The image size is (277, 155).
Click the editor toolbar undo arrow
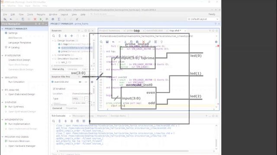point(113,42)
